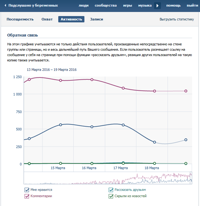Viewport: 200px width, 206px height.
Task: Click the Подслушано у беременных group title
Action: 33,6
